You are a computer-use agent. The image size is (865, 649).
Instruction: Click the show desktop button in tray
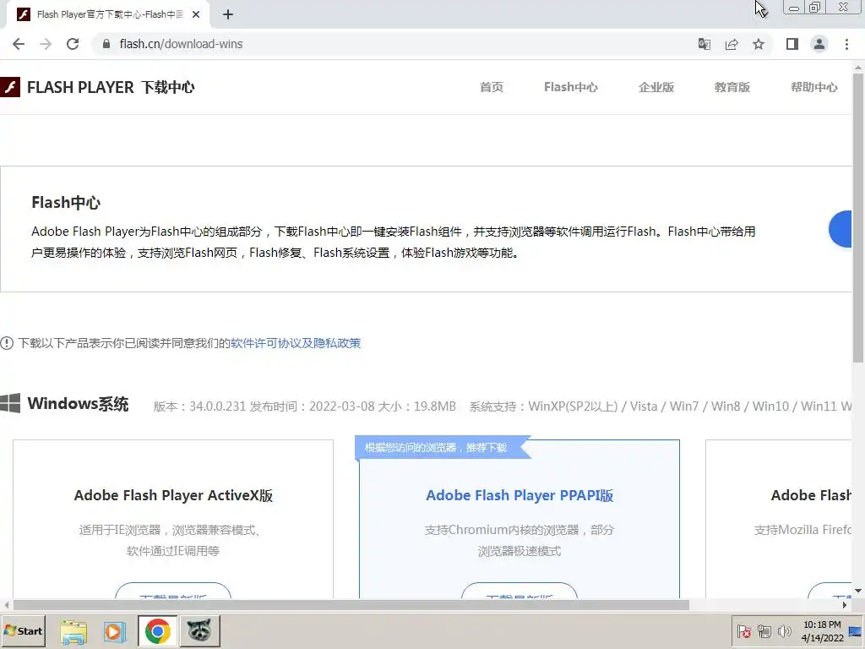pyautogui.click(x=856, y=631)
